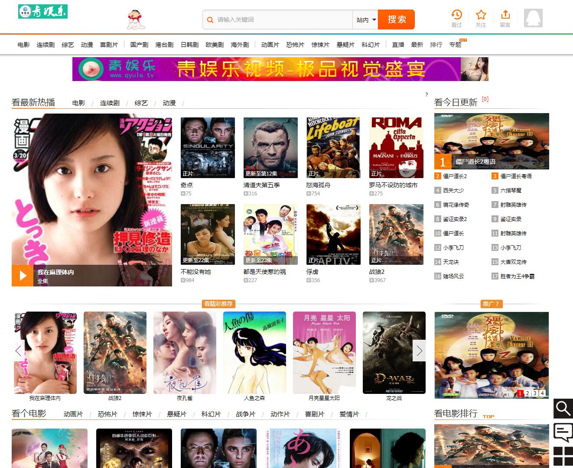
Task: Switch 看最新热播 to the 电影 tab
Action: coord(78,103)
